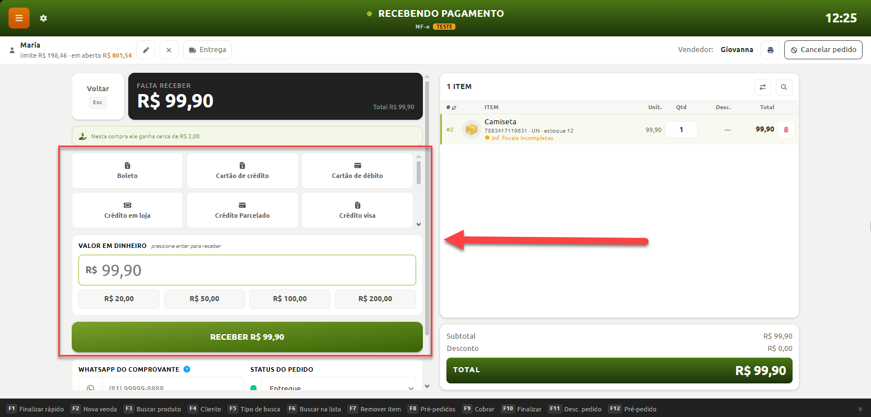871x417 pixels.
Task: Remove customer with the X icon
Action: pyautogui.click(x=169, y=50)
